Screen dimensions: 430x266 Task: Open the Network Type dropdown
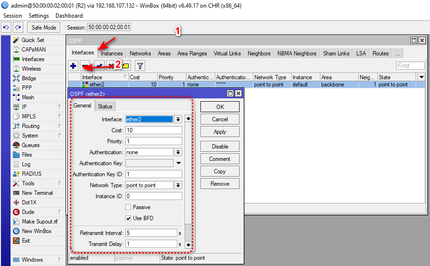click(178, 185)
